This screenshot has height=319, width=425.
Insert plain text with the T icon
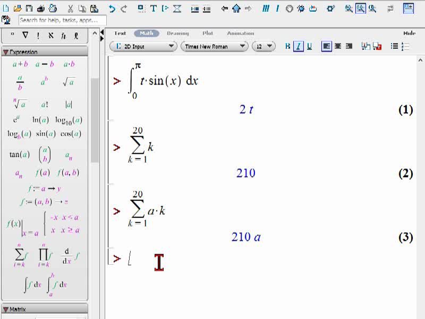pyautogui.click(x=154, y=9)
